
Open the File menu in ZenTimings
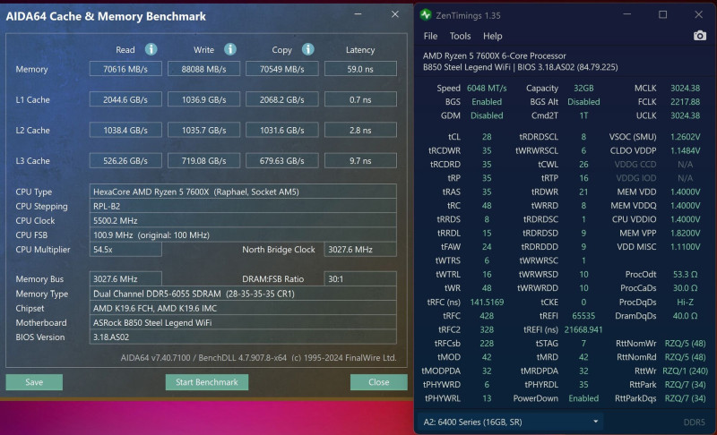[x=430, y=36]
